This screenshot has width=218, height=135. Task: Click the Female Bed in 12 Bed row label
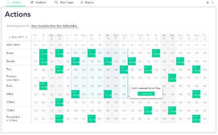point(13,119)
